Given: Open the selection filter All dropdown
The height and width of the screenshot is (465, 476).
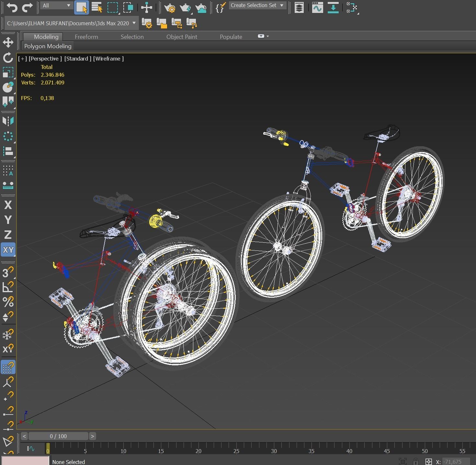Looking at the screenshot, I should pos(56,6).
